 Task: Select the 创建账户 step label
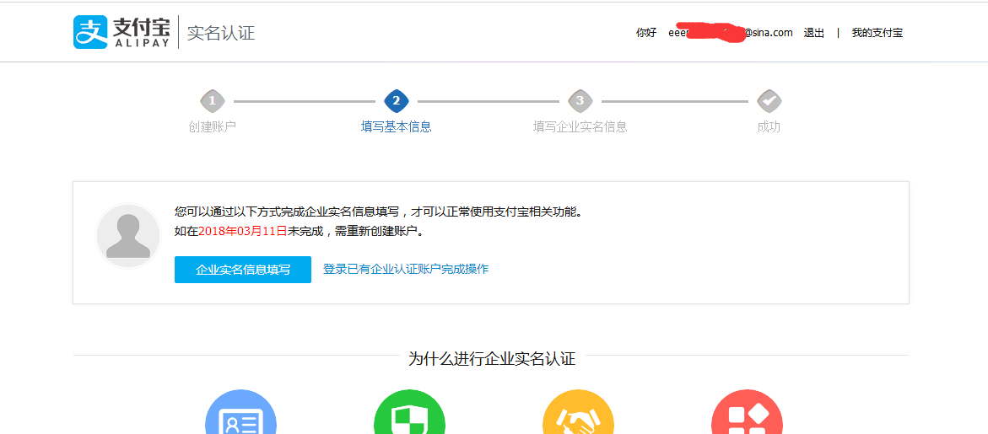pos(212,127)
